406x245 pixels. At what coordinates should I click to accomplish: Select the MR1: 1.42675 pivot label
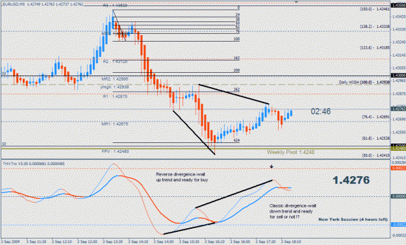[x=115, y=123]
